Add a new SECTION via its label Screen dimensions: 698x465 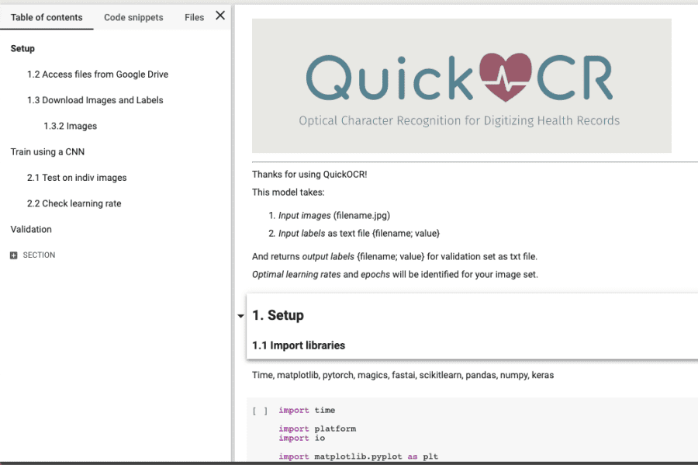pos(40,255)
